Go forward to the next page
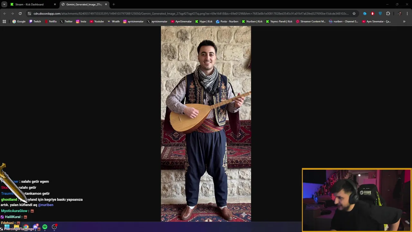The height and width of the screenshot is (232, 412). pos(12,14)
